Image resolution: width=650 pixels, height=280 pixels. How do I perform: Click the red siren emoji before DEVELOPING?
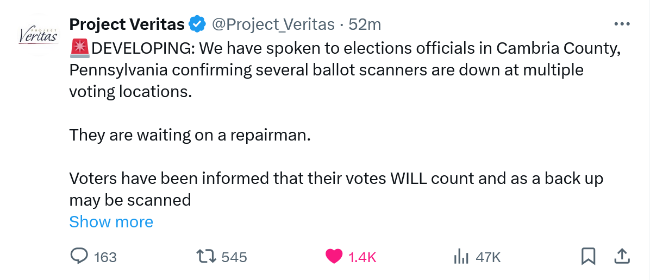pos(79,49)
